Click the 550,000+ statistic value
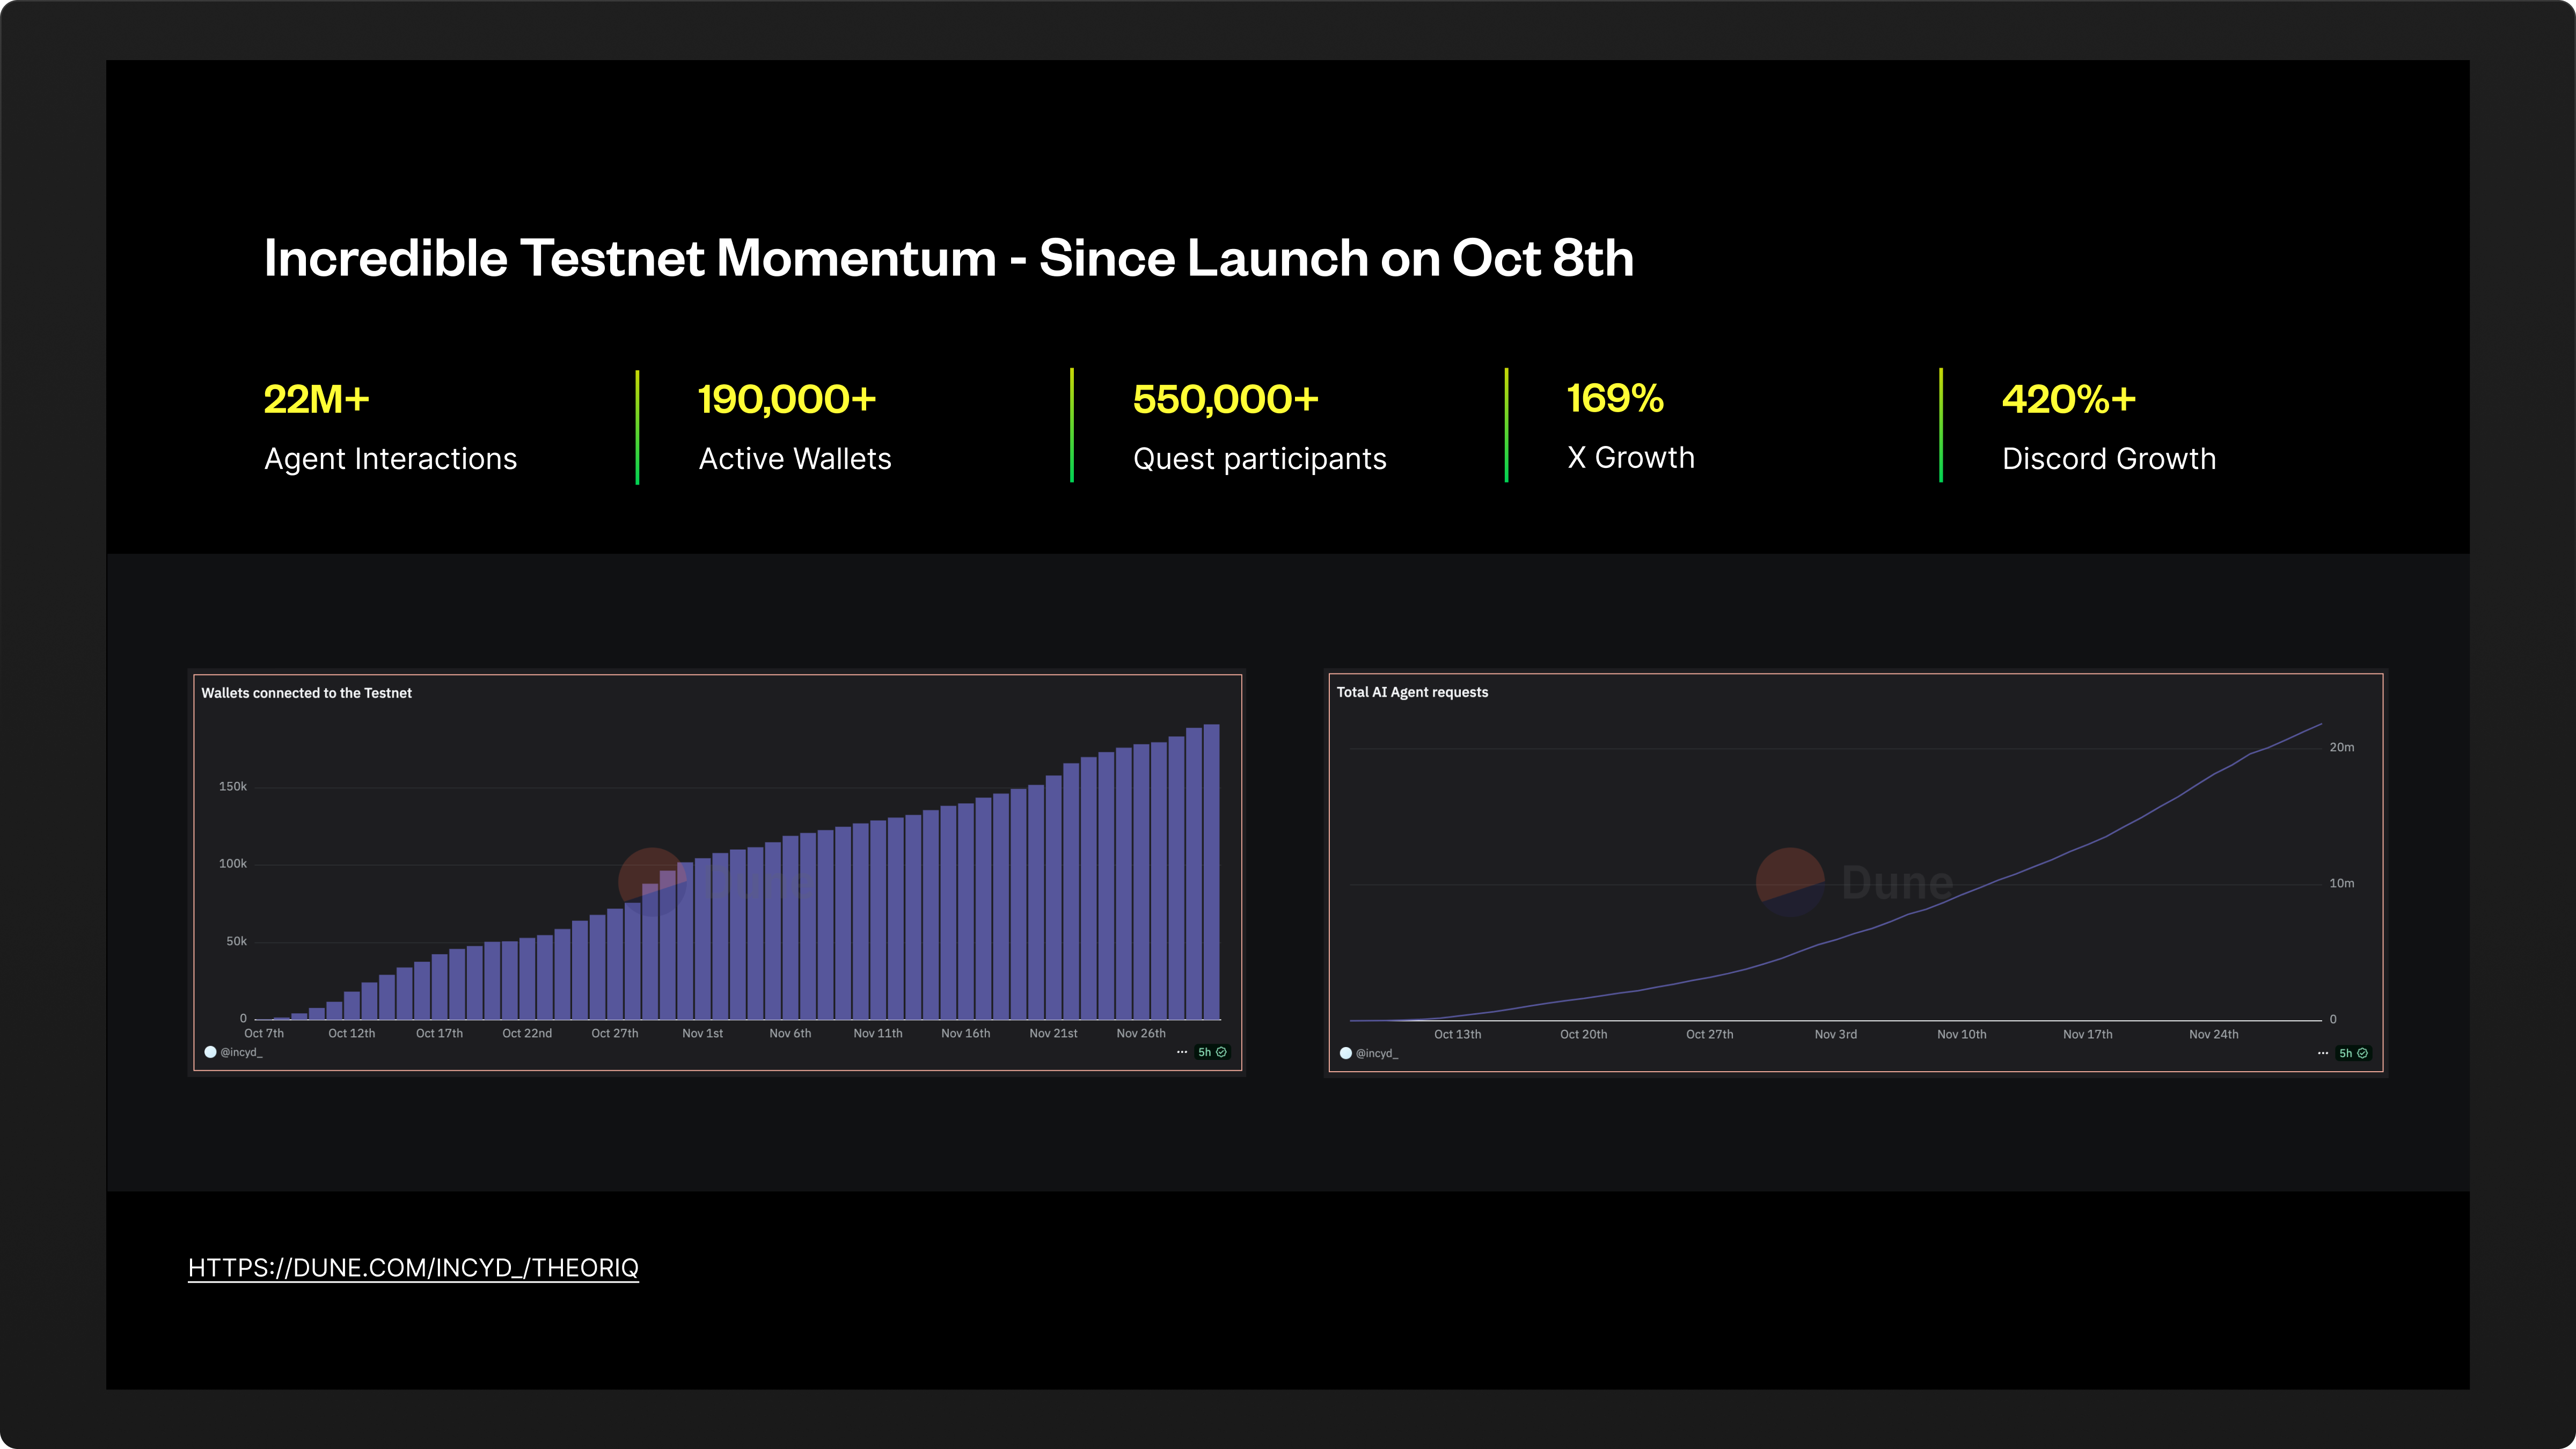Screen dimensions: 2576x1449 click(1226, 399)
